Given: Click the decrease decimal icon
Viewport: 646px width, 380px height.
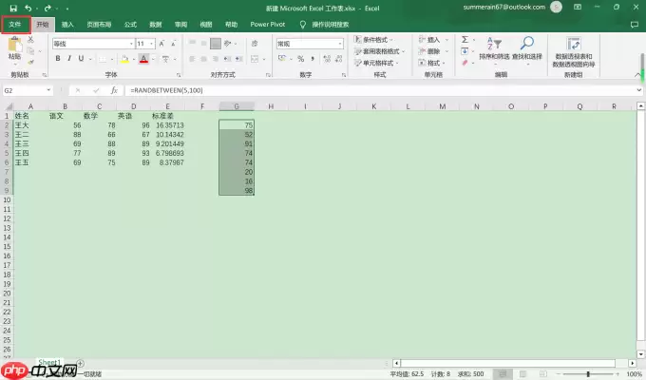Looking at the screenshot, I should click(x=339, y=59).
